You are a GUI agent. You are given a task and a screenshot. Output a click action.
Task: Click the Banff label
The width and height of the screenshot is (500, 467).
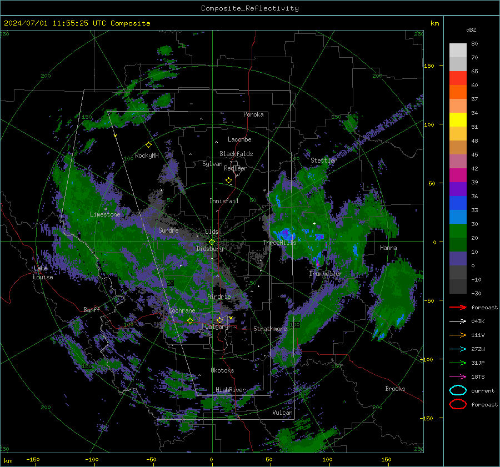(x=92, y=309)
